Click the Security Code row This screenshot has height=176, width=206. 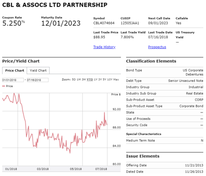point(165,125)
